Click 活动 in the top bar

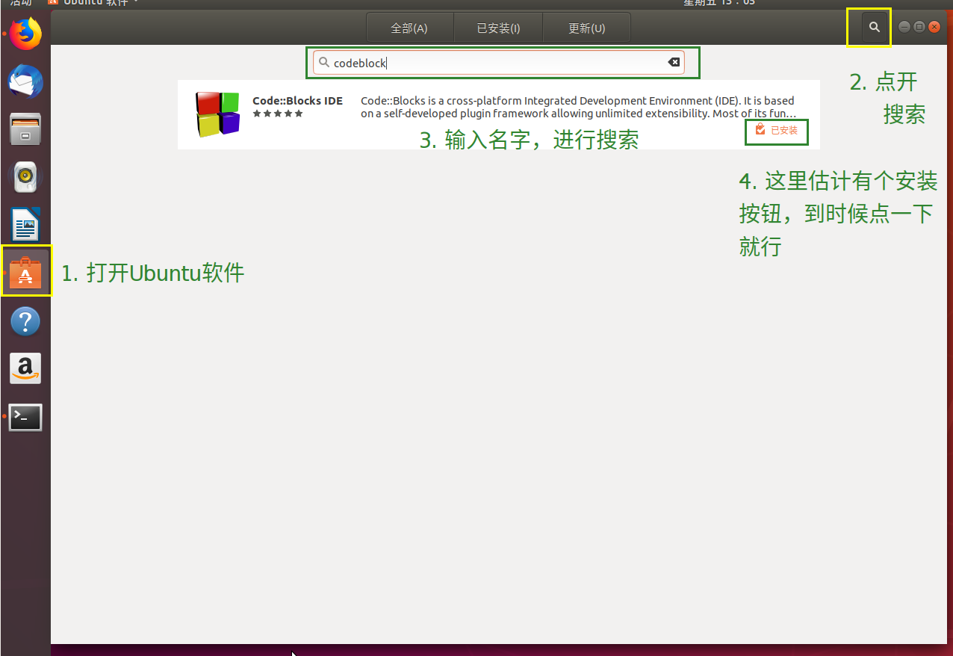21,3
